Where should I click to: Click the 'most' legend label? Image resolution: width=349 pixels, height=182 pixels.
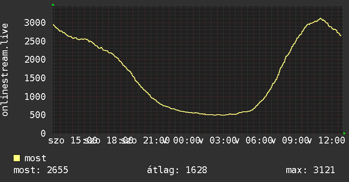click(x=36, y=158)
